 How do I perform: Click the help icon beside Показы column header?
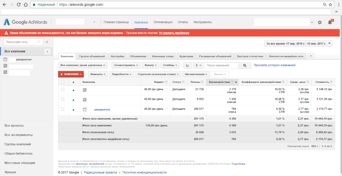(x=202, y=82)
